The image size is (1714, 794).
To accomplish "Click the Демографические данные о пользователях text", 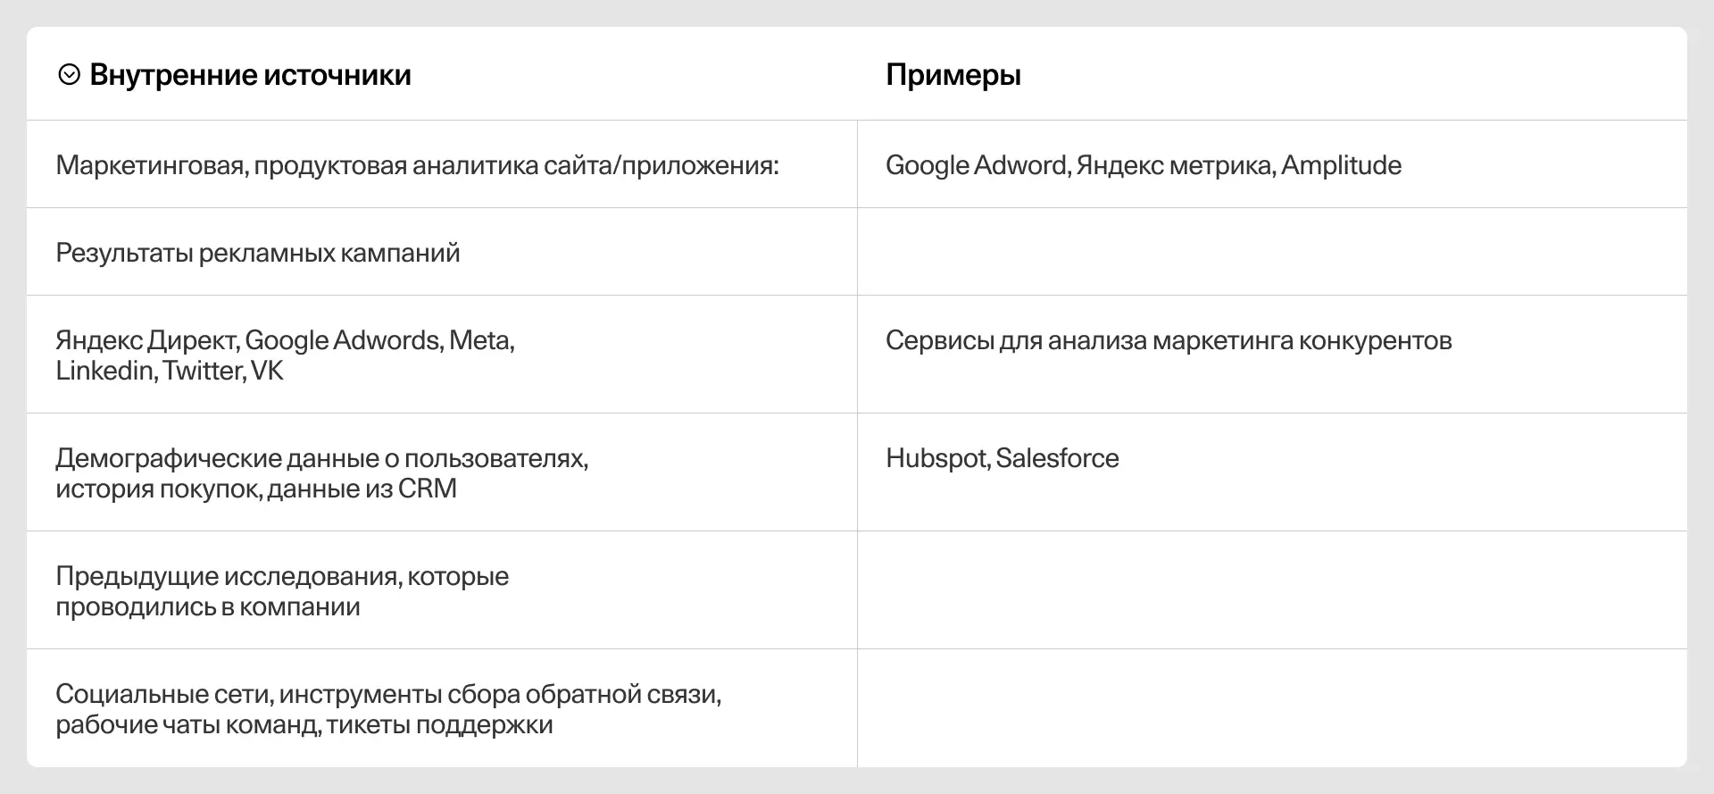I will coord(321,458).
